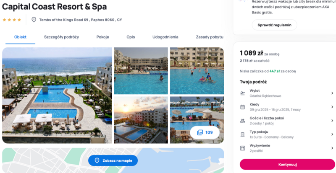Image resolution: width=336 pixels, height=173 pixels.
Task: Click the guests icon beside Goście i liczba pokoi
Action: click(242, 121)
